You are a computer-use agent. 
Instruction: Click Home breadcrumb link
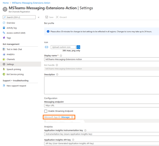click(6, 3)
